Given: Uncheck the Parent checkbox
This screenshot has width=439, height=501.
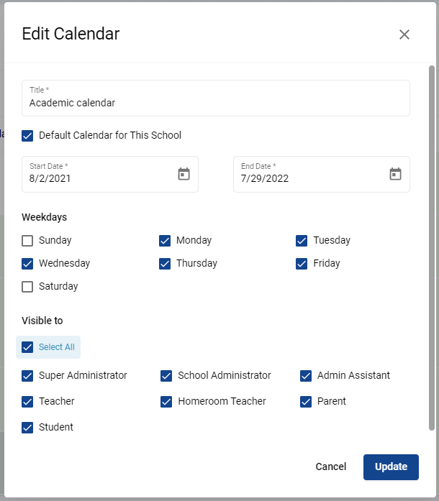Looking at the screenshot, I should point(306,402).
